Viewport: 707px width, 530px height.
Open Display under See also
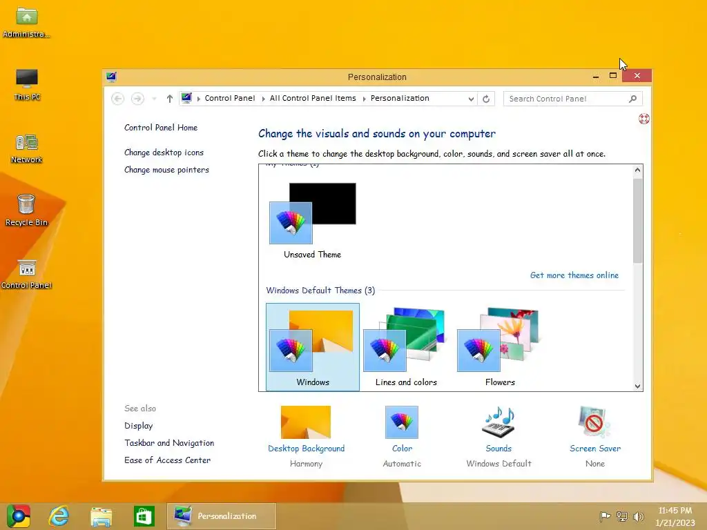coord(138,425)
